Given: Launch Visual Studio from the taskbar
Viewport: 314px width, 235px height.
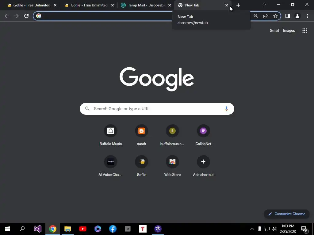Looking at the screenshot, I should tap(37, 229).
